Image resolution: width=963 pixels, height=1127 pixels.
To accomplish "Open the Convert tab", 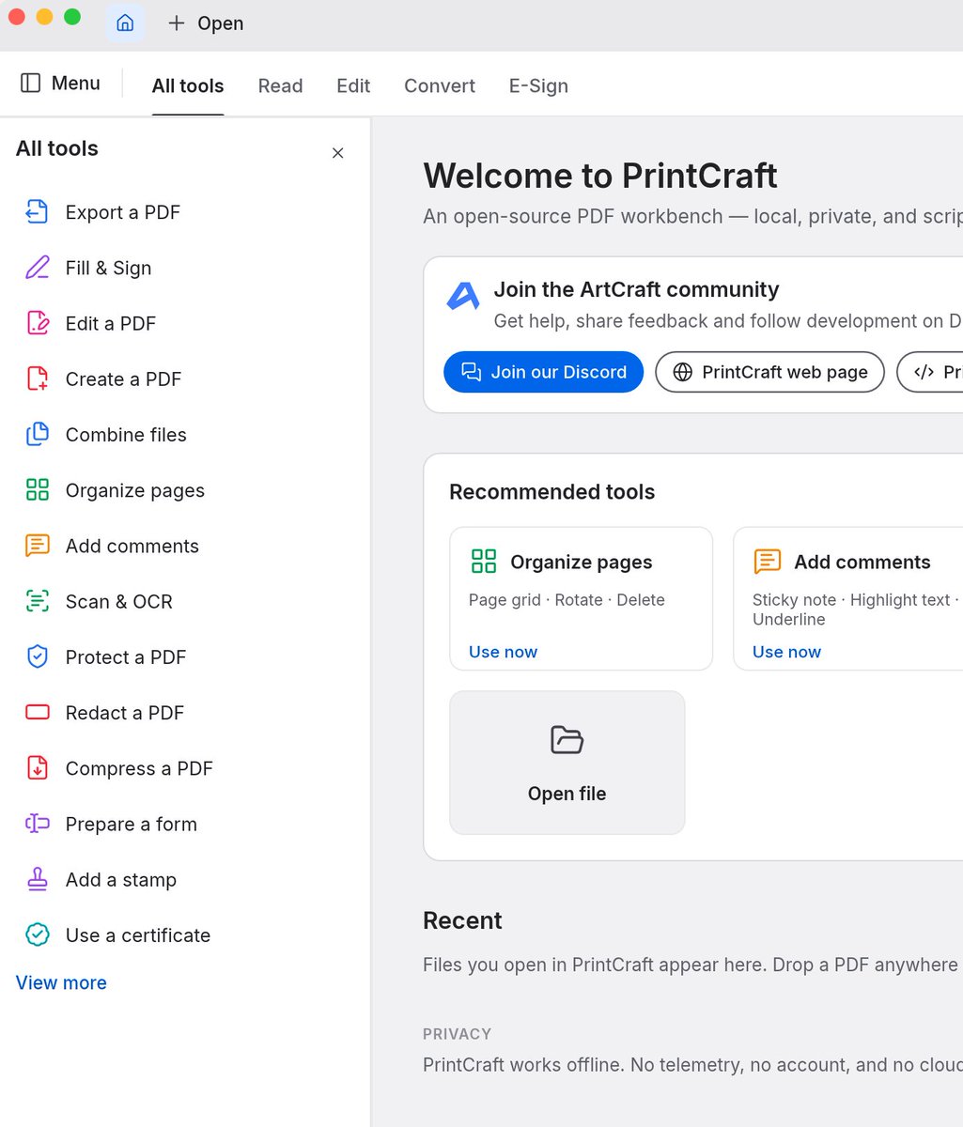I will 440,85.
